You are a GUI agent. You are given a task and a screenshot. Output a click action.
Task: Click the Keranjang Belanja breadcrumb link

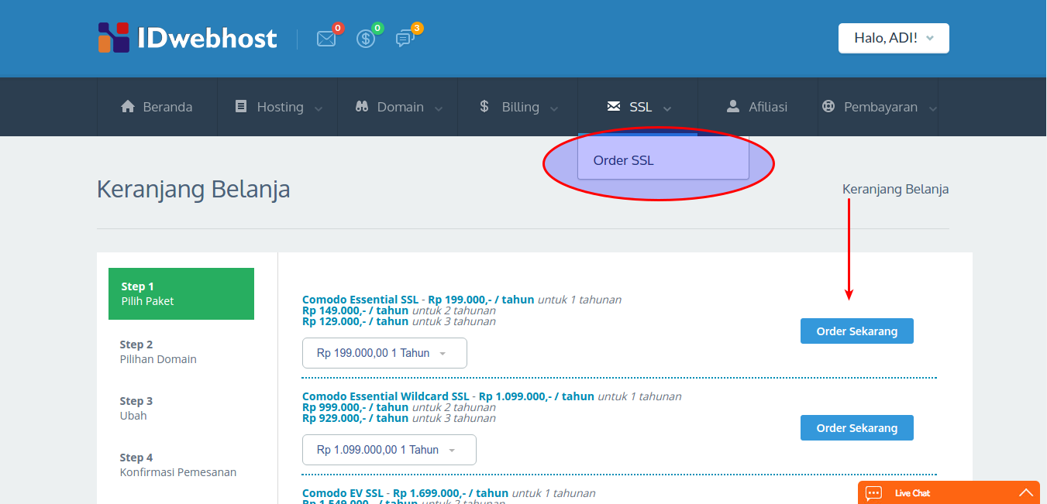point(895,189)
